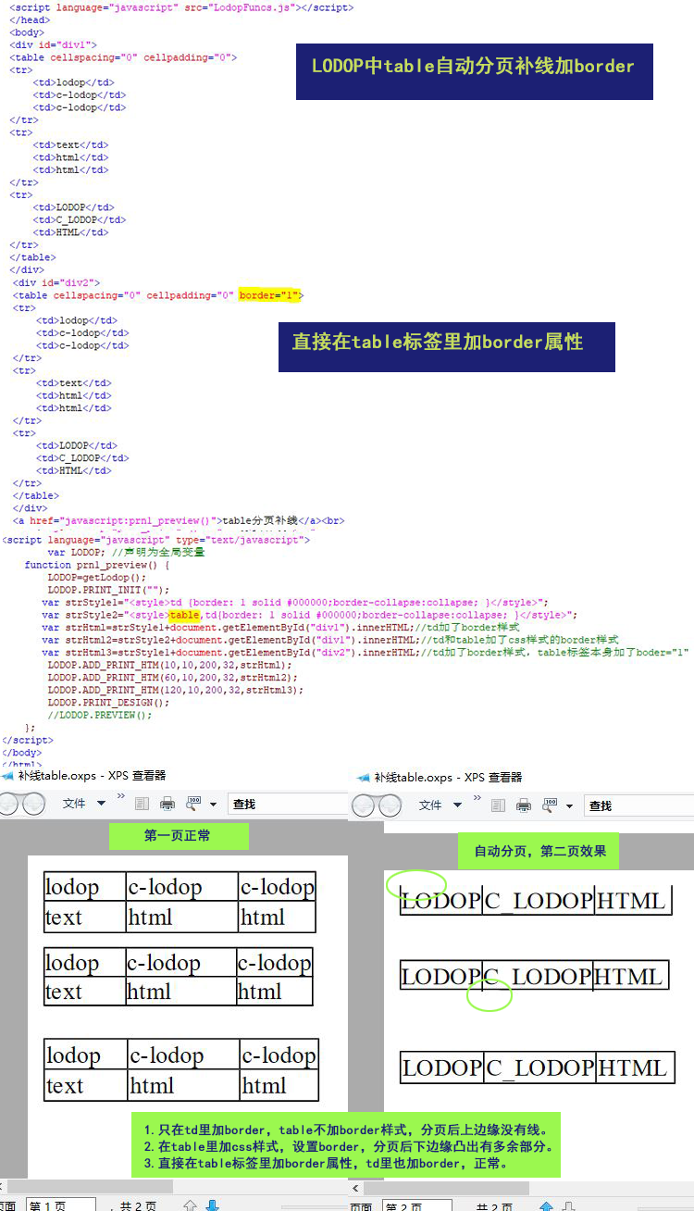Click the 第 1 页 page number field
Viewport: 694px width, 1211px height.
point(60,1205)
